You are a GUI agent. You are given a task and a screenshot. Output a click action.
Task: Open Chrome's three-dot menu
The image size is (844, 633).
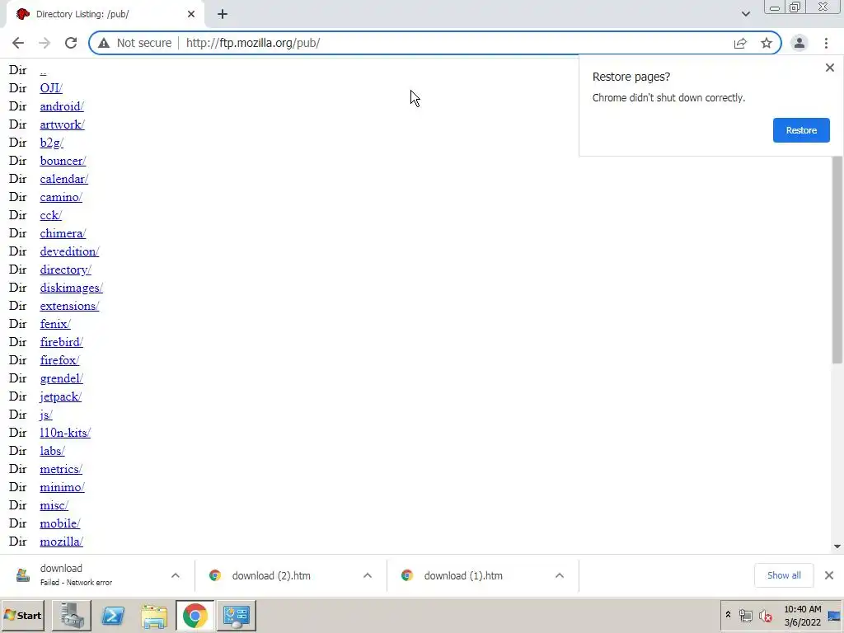[x=826, y=43]
